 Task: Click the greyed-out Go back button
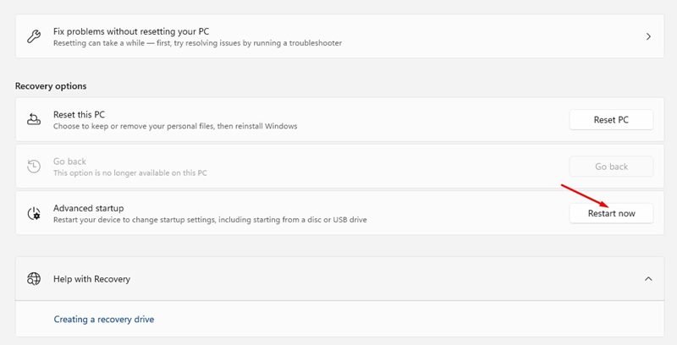(x=611, y=167)
